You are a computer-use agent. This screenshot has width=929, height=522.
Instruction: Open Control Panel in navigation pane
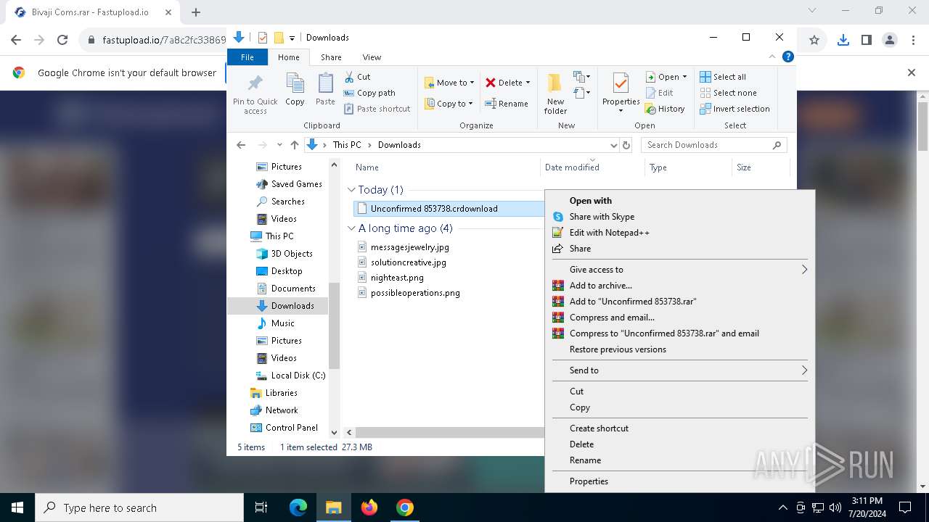point(291,428)
